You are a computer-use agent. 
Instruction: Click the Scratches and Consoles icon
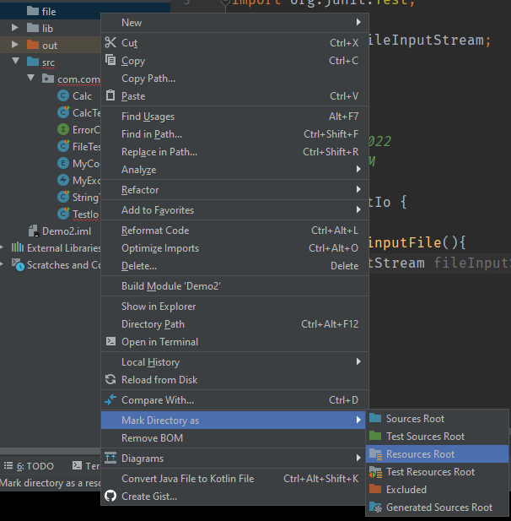[18, 265]
